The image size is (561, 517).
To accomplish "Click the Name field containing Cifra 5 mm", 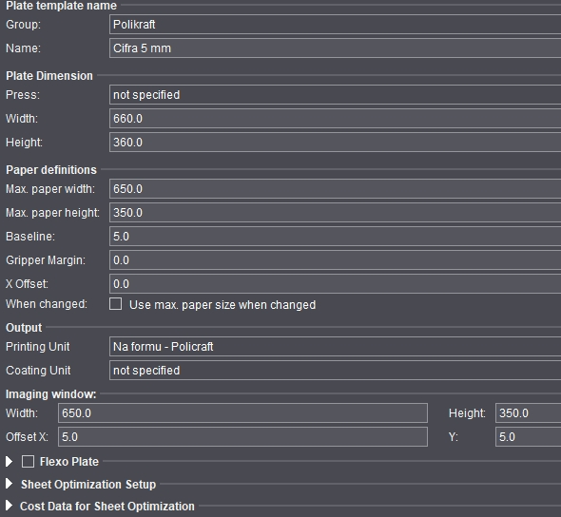I will [x=336, y=48].
